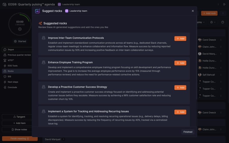
Task: Open Previous quarter review section
Action: pyautogui.click(x=17, y=55)
